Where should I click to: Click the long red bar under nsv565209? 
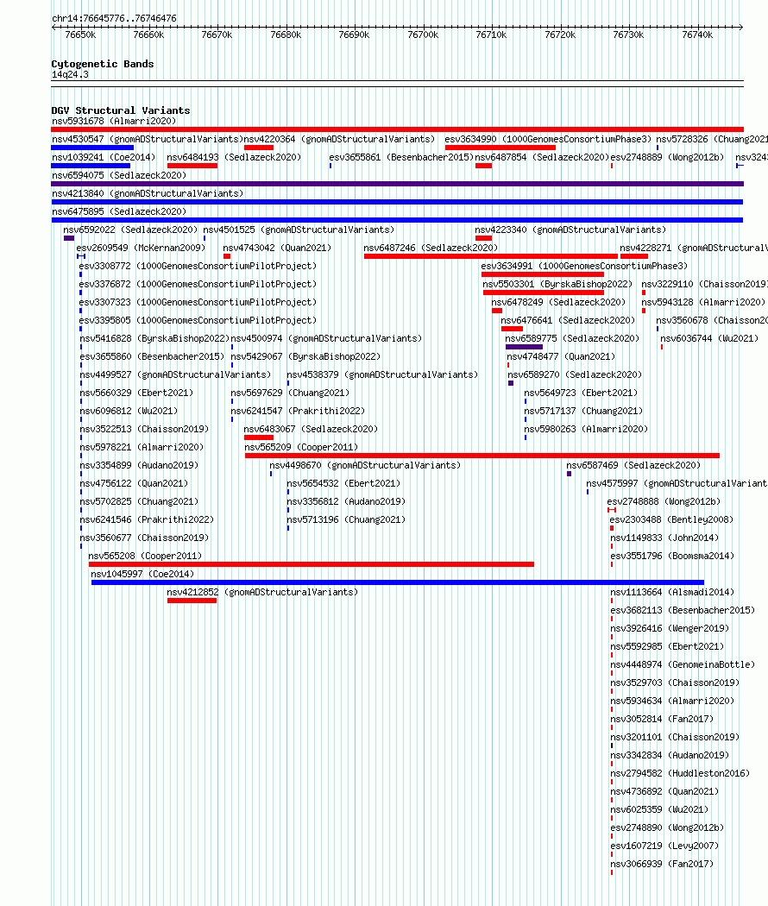pos(482,456)
